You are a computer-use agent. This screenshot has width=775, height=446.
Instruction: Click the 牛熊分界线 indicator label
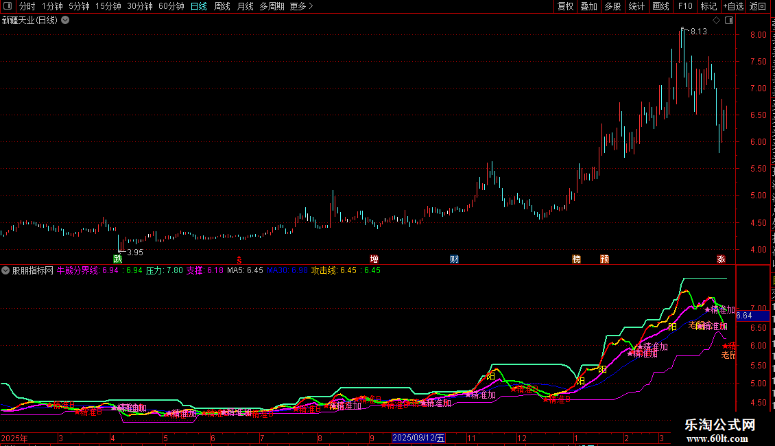[x=77, y=270]
